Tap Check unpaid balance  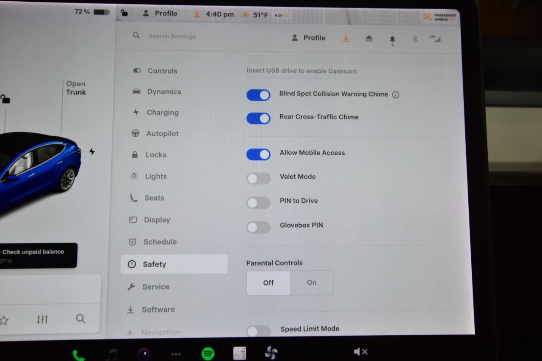(x=32, y=252)
